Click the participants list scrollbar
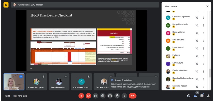213x101 pixels. tap(210, 73)
